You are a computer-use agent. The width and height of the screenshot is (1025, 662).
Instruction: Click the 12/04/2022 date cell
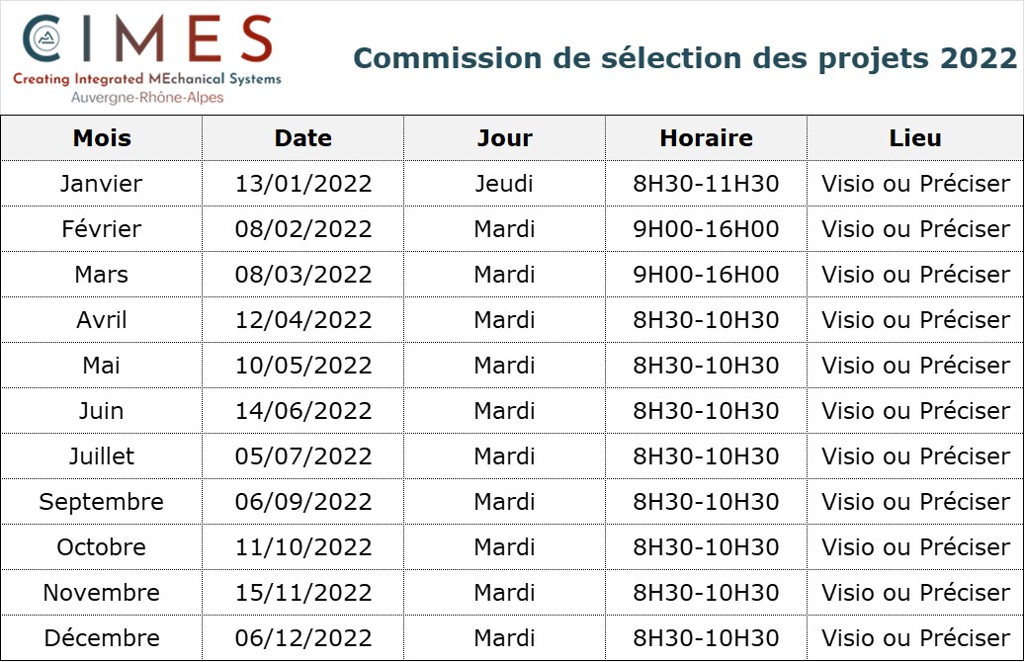pos(303,320)
